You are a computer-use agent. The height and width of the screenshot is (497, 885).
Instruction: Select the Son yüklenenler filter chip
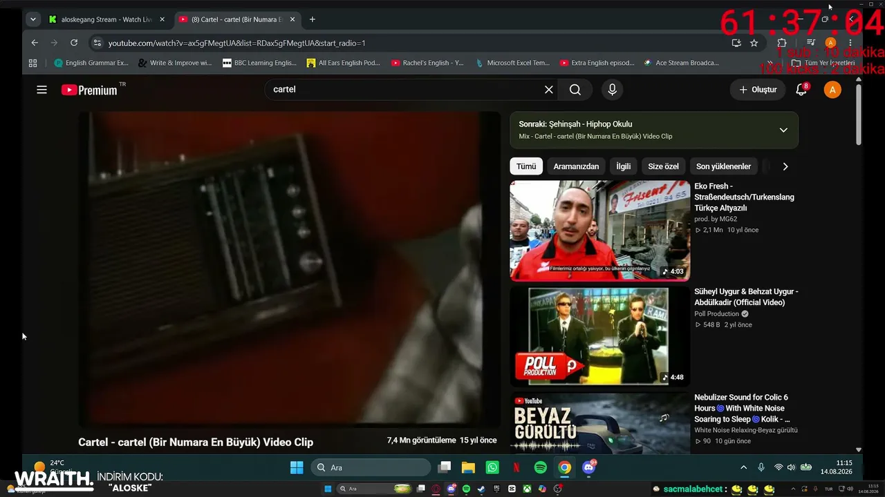[x=723, y=166]
